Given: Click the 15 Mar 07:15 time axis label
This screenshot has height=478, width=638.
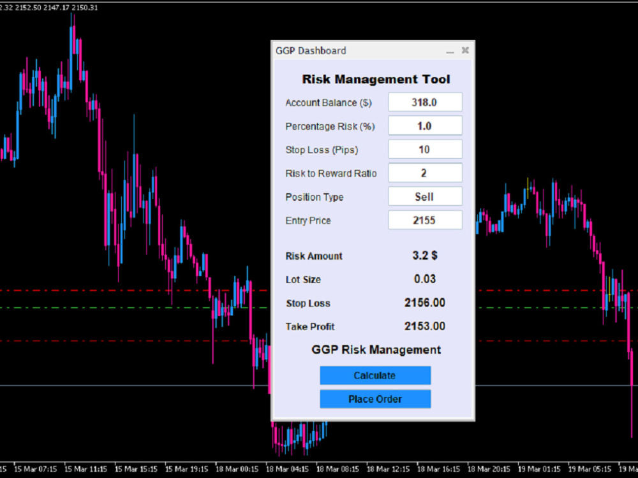Looking at the screenshot, I should (35, 469).
